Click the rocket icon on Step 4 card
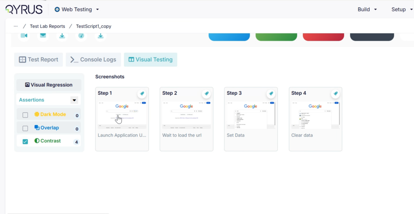This screenshot has height=214, width=414. pos(335,94)
